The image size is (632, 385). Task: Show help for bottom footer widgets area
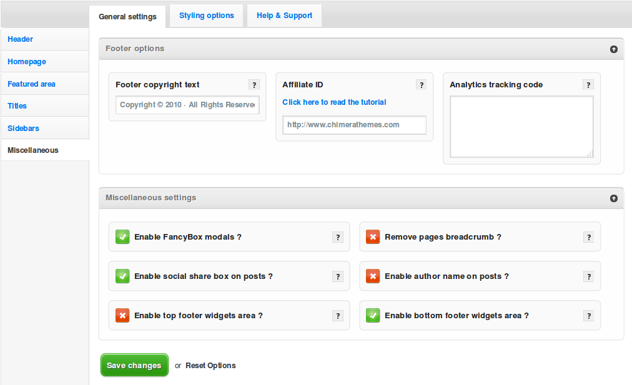(588, 316)
